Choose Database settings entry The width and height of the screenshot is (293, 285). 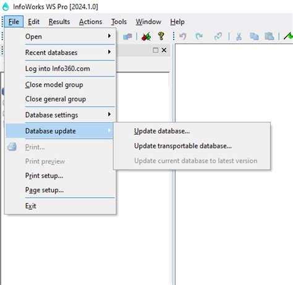tap(60, 115)
